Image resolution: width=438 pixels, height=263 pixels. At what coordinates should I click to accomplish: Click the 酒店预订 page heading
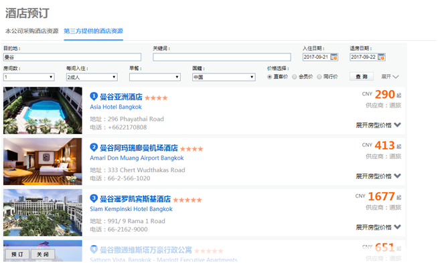coord(27,13)
